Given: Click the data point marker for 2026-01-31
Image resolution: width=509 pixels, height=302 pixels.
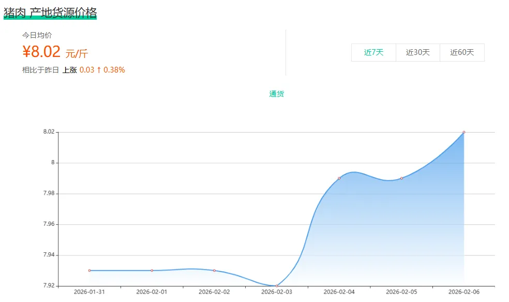Looking at the screenshot, I should coord(89,270).
